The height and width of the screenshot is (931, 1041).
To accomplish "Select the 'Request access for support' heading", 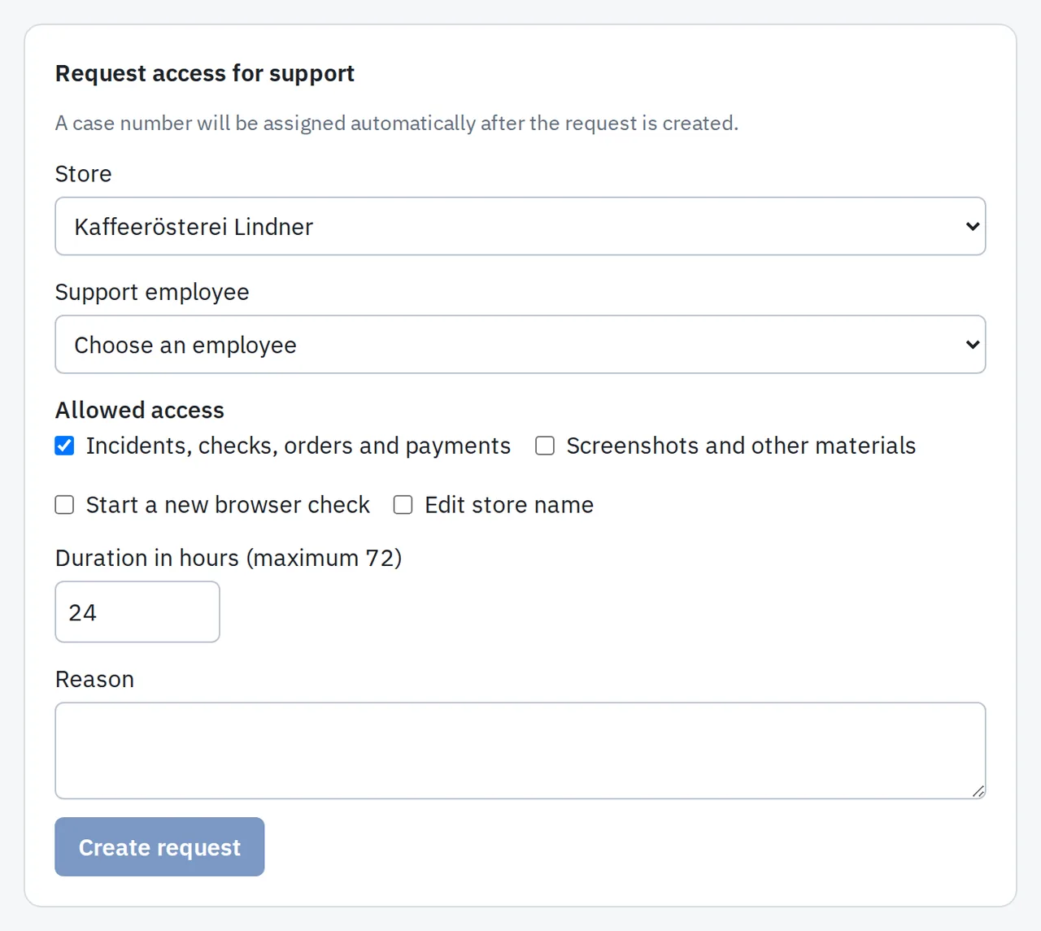I will coord(205,73).
